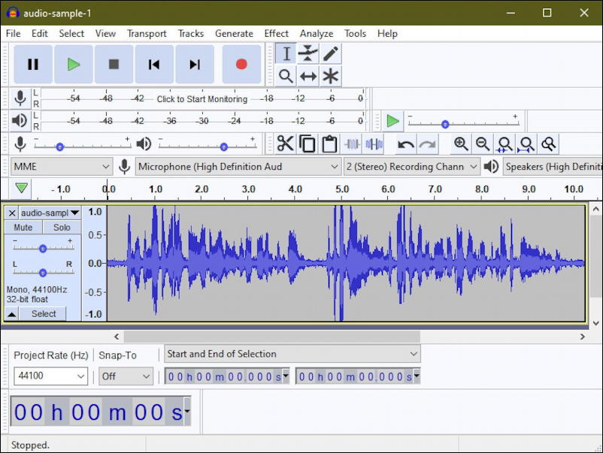
Task: Collapse the track using its bottom-left arrow
Action: (x=11, y=313)
